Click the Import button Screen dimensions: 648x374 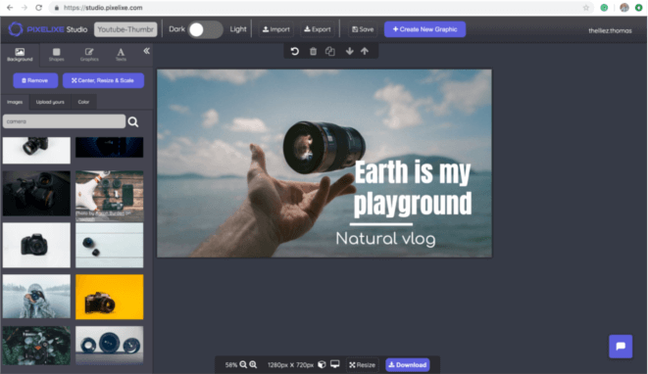[276, 29]
